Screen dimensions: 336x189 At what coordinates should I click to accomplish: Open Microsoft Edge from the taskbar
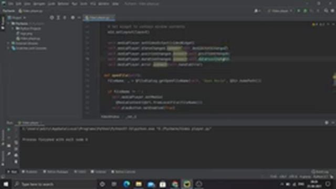[x=127, y=184]
